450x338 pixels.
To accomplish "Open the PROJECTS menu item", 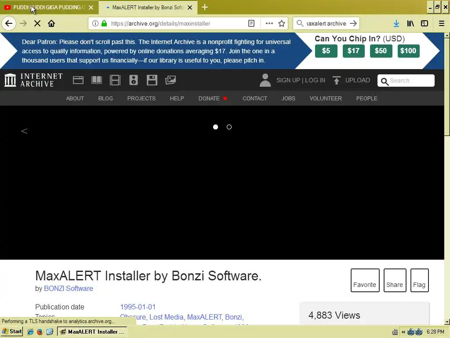I will tap(142, 98).
